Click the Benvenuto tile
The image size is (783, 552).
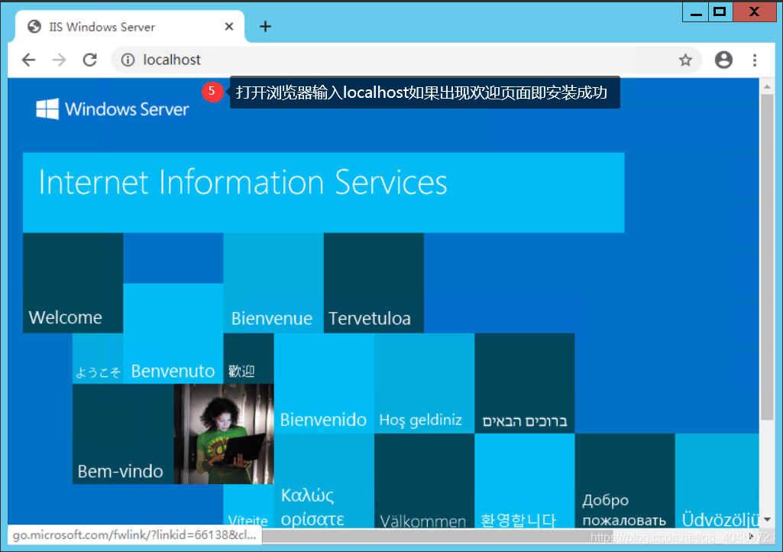point(173,333)
